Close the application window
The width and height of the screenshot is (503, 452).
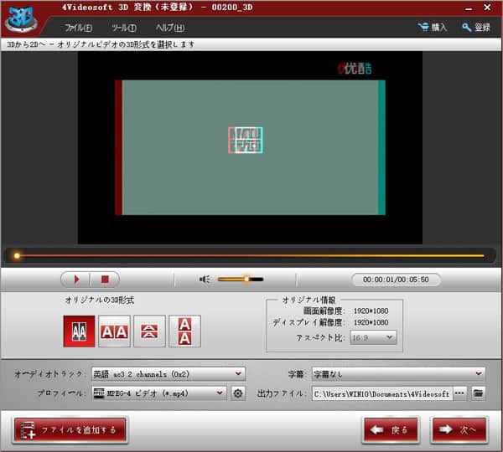[487, 7]
